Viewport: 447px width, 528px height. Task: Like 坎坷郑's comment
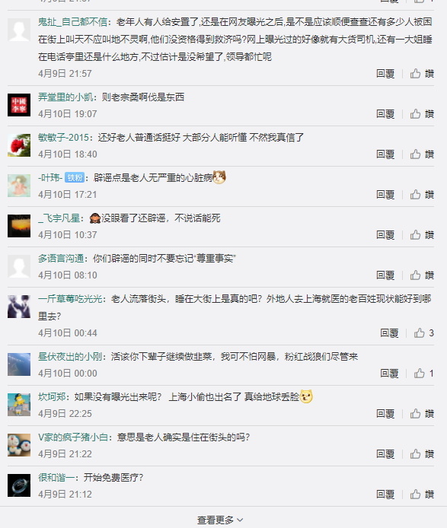tap(422, 414)
